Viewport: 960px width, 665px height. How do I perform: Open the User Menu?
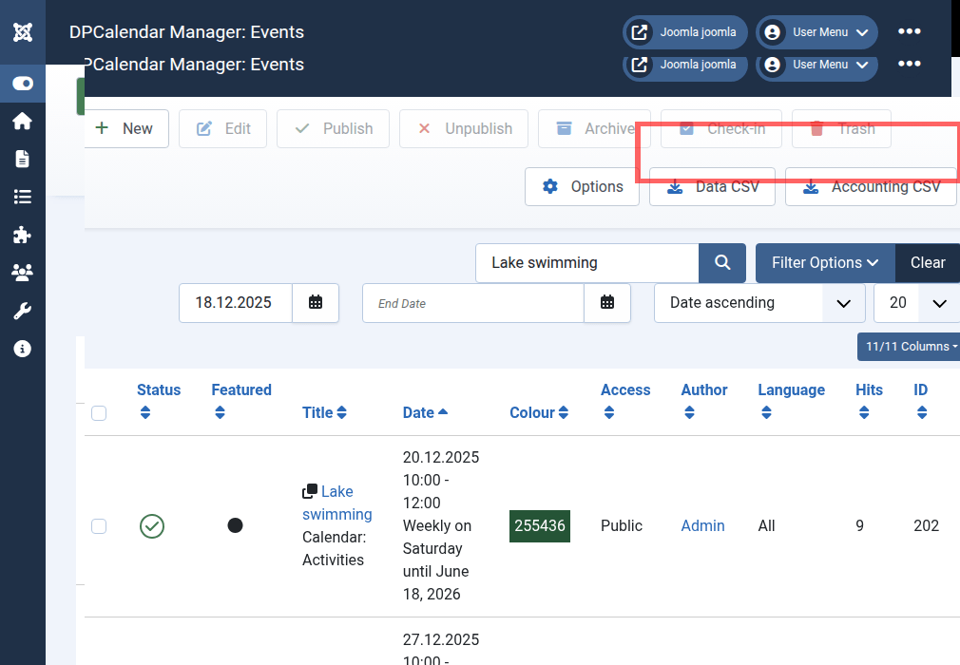pyautogui.click(x=816, y=32)
